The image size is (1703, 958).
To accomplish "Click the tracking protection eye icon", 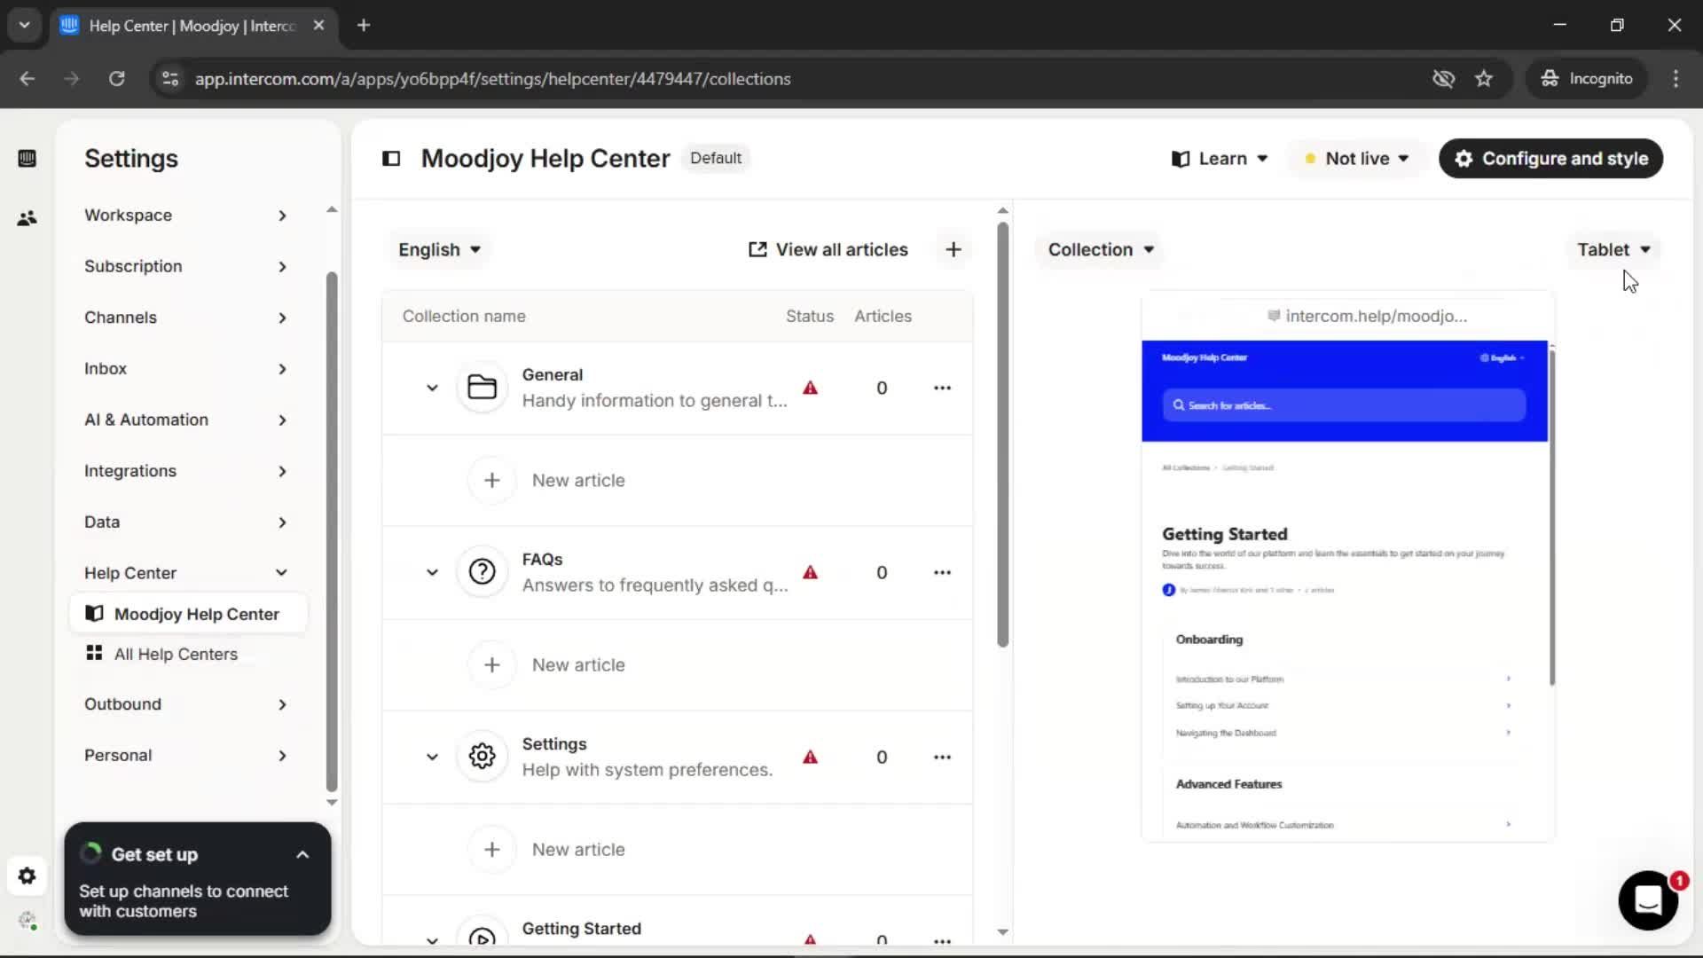I will pos(1443,78).
